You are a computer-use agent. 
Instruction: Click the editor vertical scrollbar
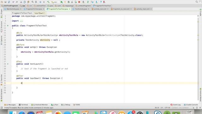198,59
